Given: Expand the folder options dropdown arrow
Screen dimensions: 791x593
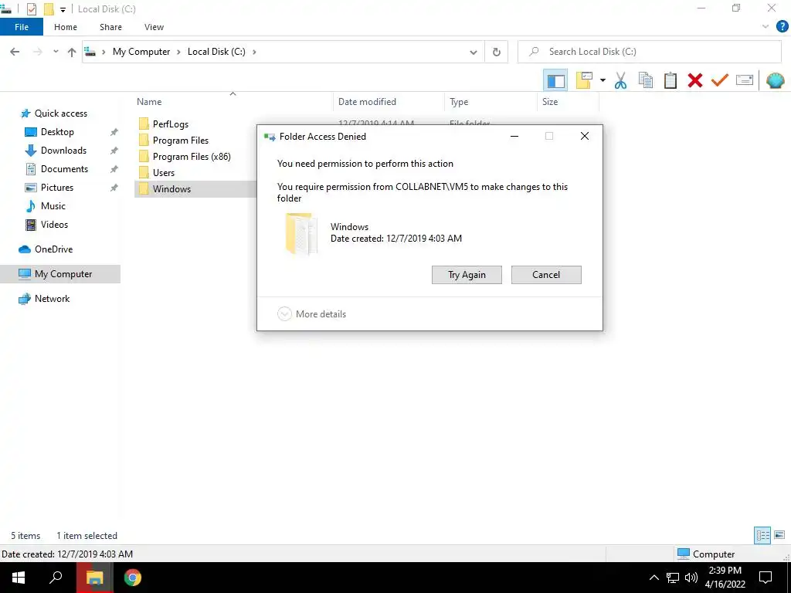Looking at the screenshot, I should (x=603, y=80).
